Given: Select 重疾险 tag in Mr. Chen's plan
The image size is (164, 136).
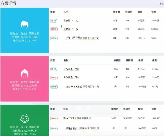Looking at the screenshot, I should point(54,29).
